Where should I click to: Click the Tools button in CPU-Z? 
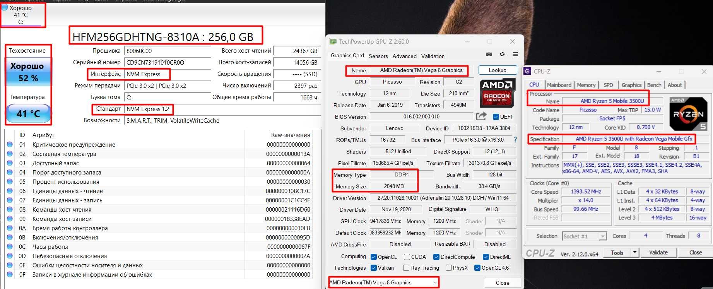pos(617,252)
